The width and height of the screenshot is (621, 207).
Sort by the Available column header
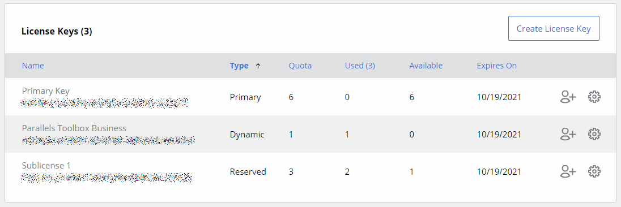coord(426,66)
